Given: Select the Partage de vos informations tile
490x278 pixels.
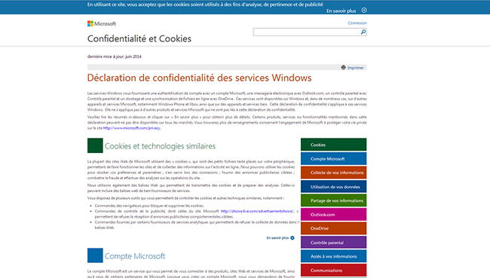Looking at the screenshot, I should 333,200.
